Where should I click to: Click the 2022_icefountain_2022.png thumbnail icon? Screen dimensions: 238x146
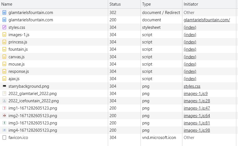click(4, 101)
